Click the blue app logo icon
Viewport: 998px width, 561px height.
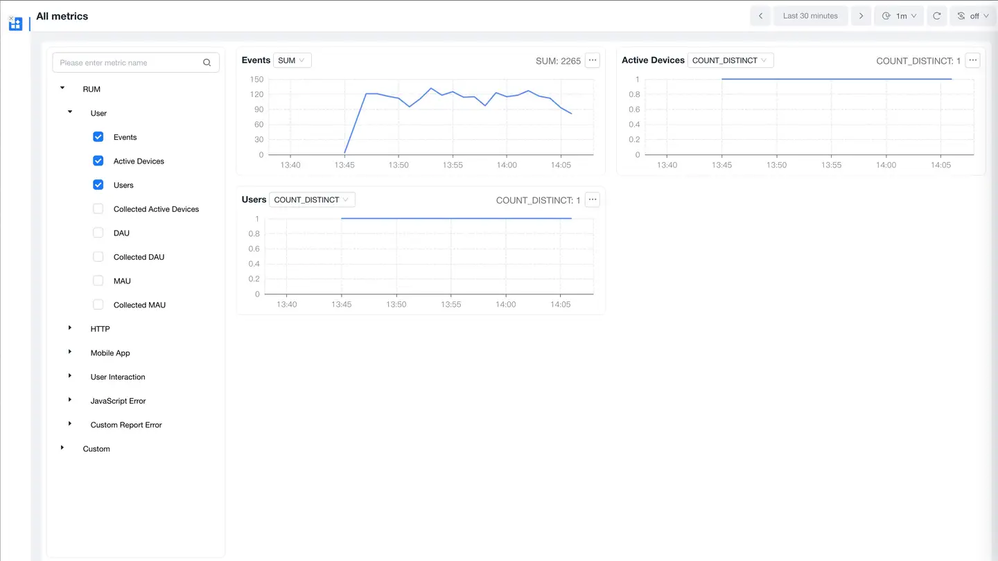tap(15, 24)
